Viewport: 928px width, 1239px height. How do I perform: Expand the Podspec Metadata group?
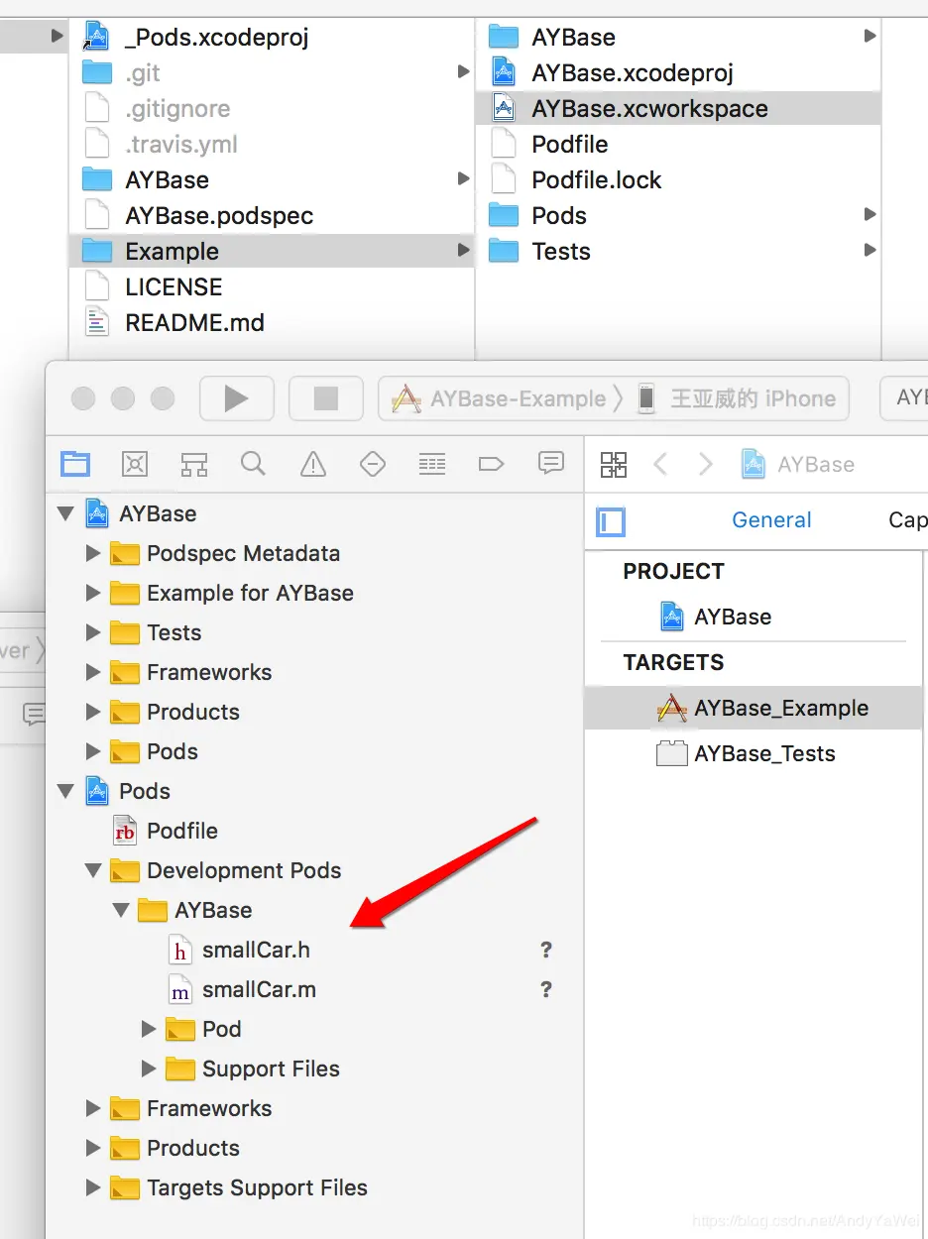[x=93, y=553]
